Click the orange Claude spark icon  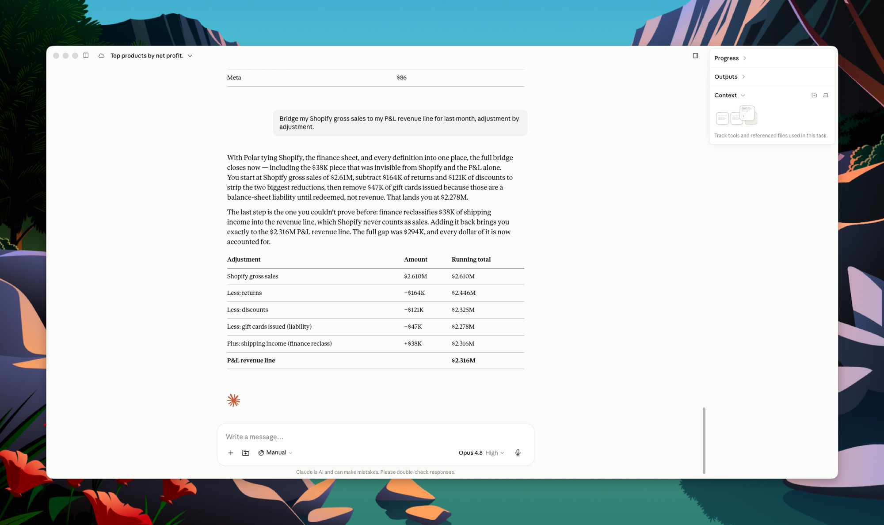(233, 400)
